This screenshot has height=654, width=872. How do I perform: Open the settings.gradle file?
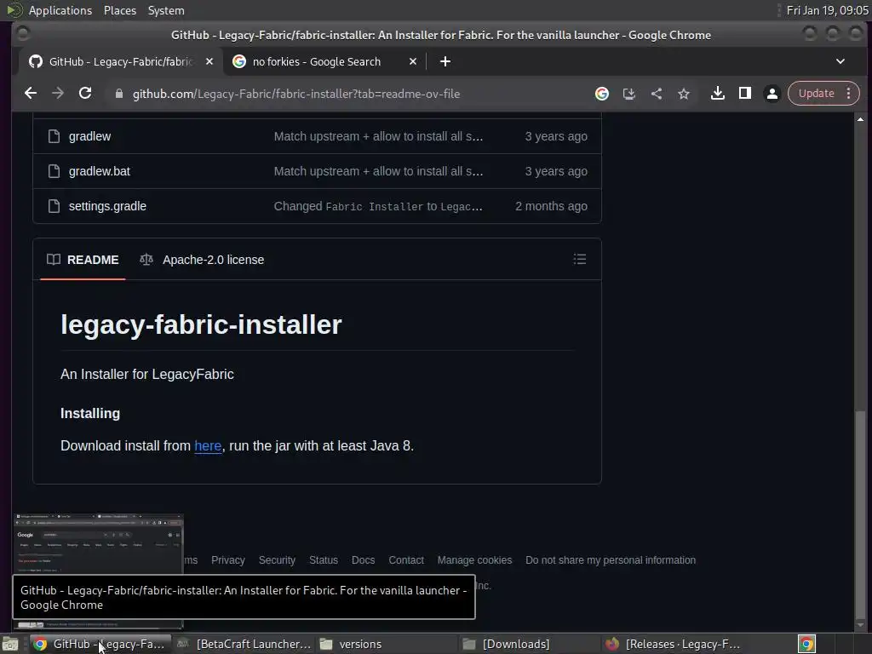click(x=107, y=206)
